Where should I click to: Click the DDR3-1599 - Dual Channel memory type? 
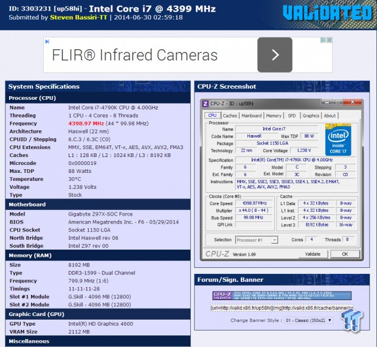(102, 273)
